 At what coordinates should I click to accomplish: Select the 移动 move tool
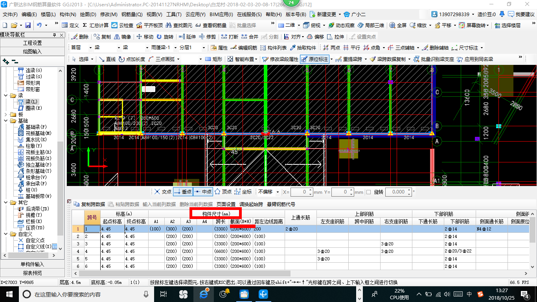point(145,37)
